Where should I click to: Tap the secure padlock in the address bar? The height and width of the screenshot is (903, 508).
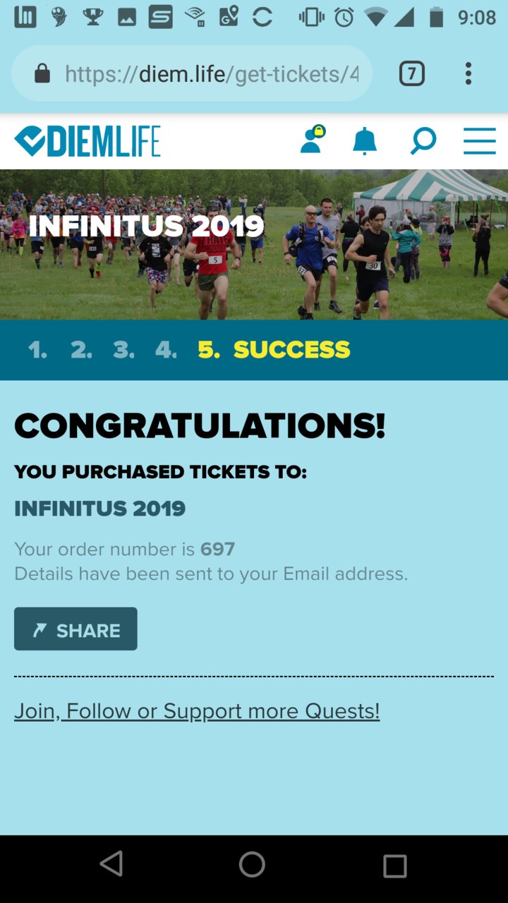(42, 73)
